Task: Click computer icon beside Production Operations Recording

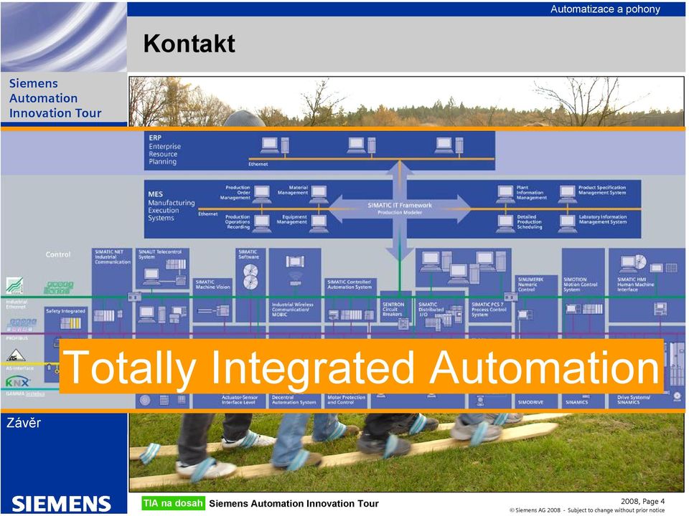Action: (262, 224)
